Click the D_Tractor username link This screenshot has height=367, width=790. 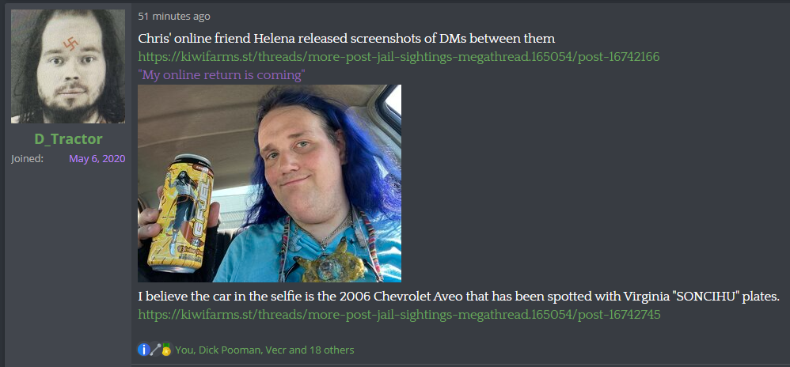pos(68,139)
